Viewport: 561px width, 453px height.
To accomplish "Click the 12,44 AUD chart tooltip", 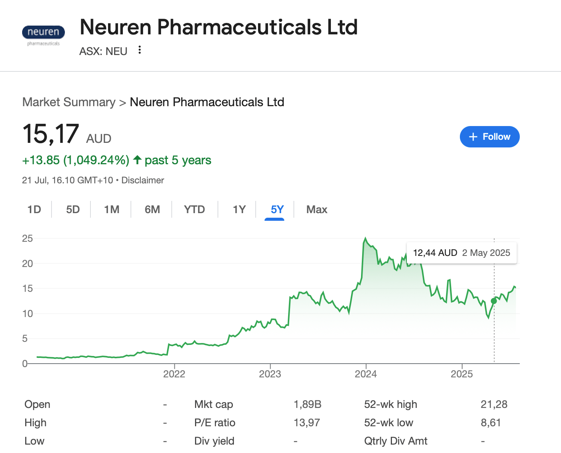I will point(462,253).
